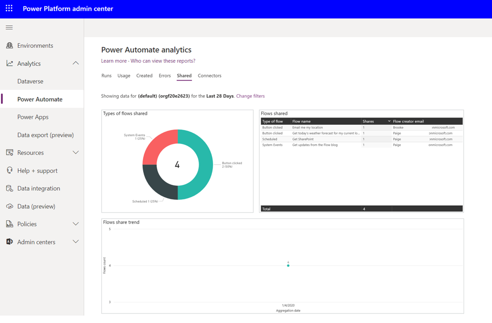Viewport: 492px width, 323px height.
Task: Open the Errors tab
Action: (x=164, y=76)
